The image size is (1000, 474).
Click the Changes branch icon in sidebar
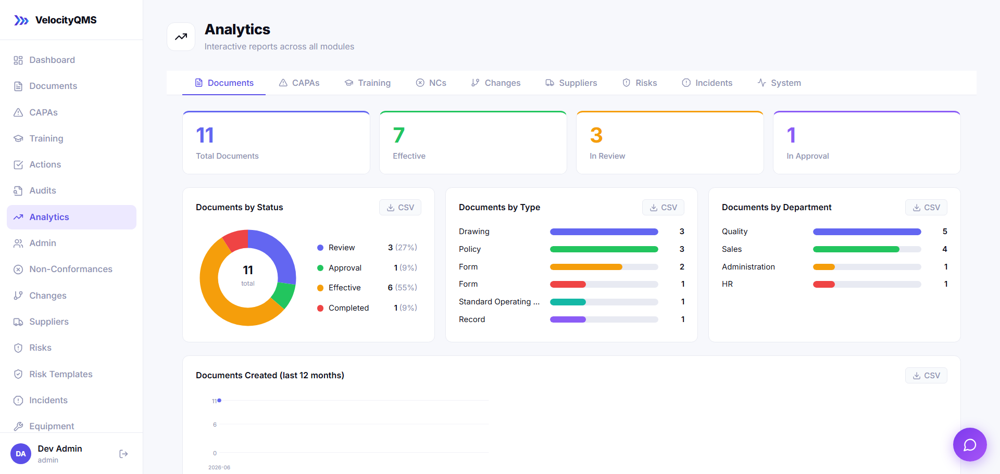[x=18, y=296]
